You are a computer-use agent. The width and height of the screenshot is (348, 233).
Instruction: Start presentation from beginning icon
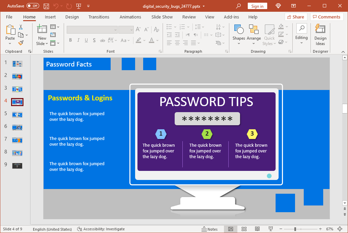tap(78, 6)
